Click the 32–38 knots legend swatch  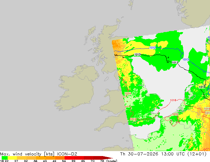31,158
